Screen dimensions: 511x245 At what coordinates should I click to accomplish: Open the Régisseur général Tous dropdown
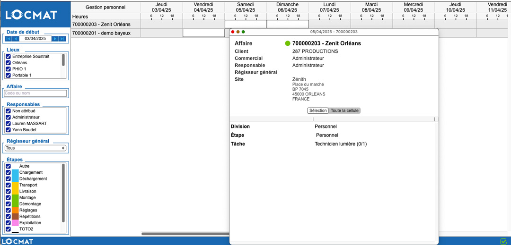(35, 148)
